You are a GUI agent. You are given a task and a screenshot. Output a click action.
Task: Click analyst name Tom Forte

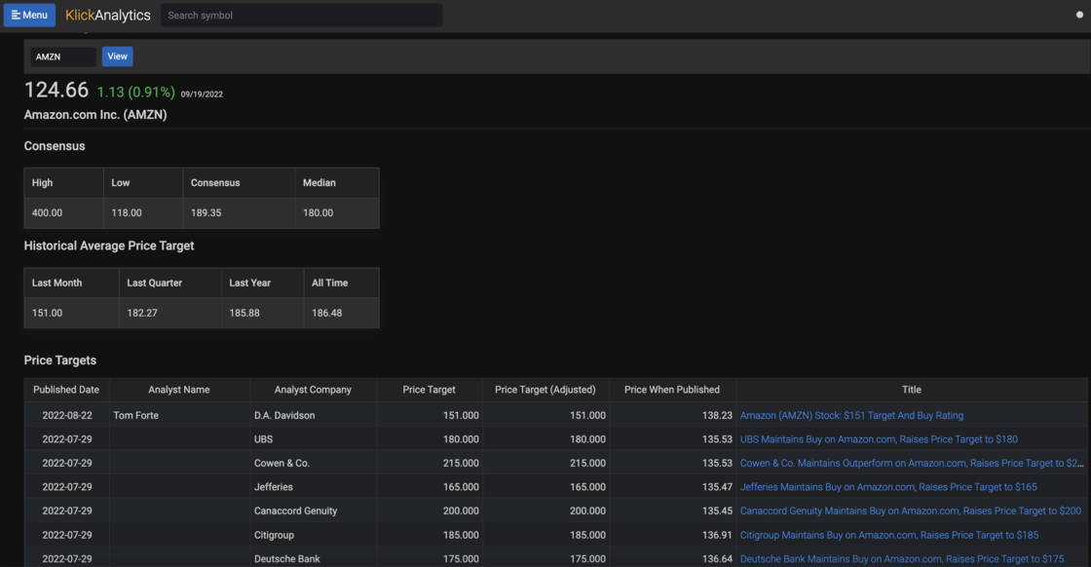135,415
